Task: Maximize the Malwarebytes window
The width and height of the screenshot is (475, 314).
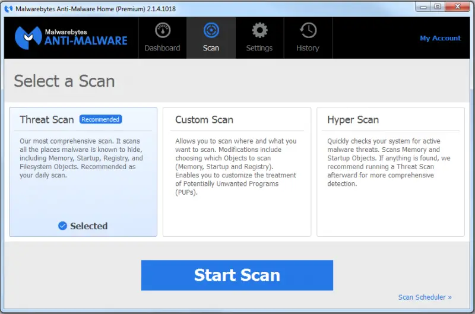Action: [438, 7]
